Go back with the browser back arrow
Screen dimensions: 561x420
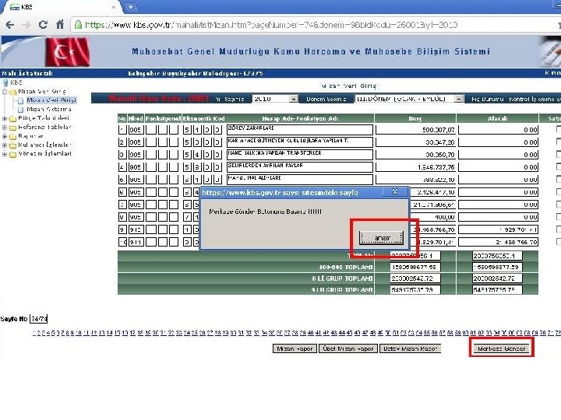(x=10, y=25)
